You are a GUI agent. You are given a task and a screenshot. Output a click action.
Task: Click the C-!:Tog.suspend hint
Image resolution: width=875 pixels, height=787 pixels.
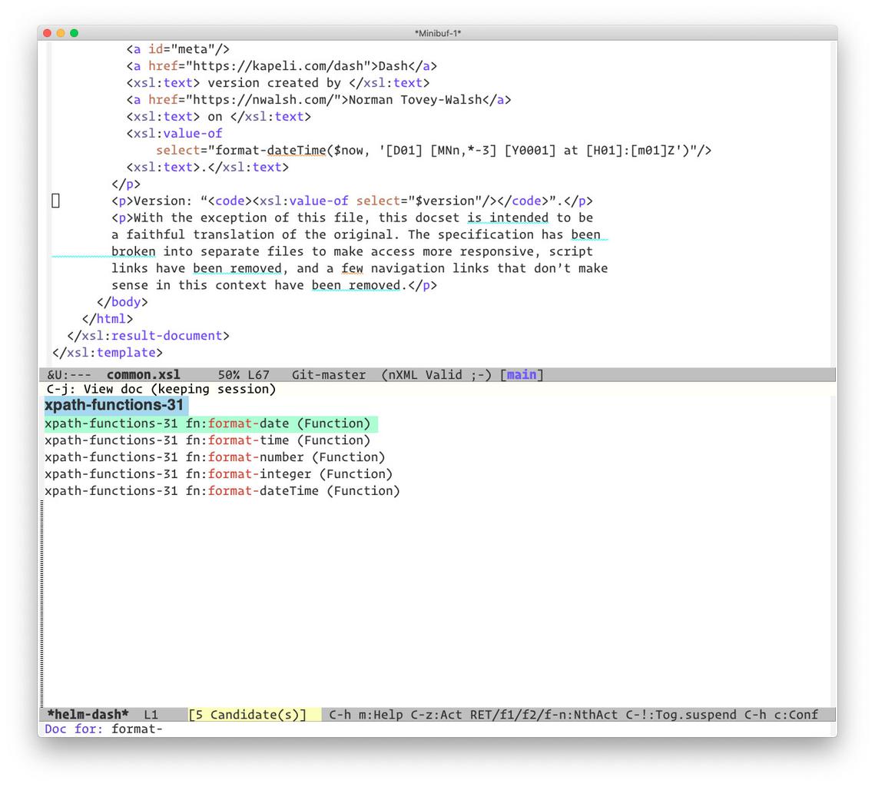681,715
